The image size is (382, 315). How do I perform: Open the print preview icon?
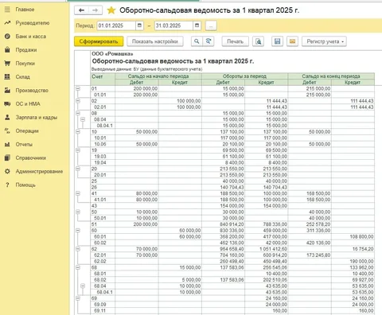click(x=258, y=41)
